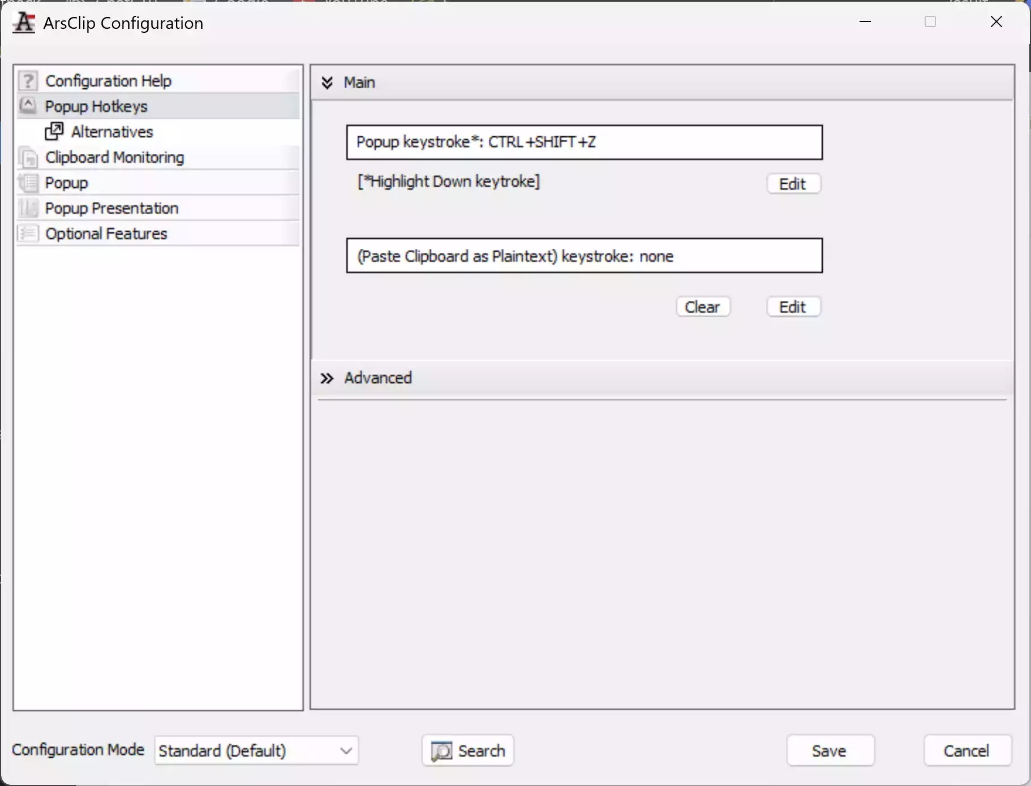Click the Popup Presentation sidebar icon

[x=28, y=208]
